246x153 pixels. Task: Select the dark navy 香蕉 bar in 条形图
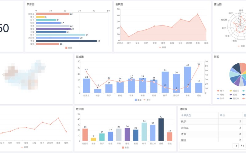66,41
